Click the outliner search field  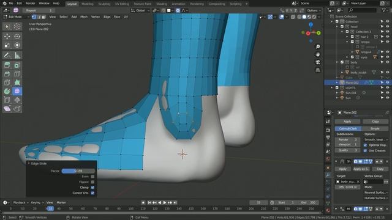pyautogui.click(x=363, y=10)
